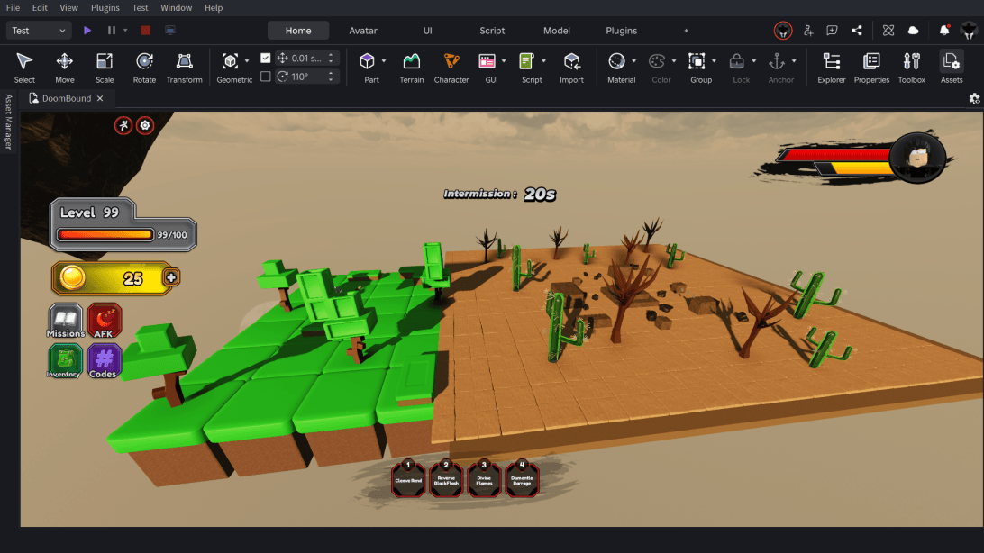The height and width of the screenshot is (553, 984).
Task: Click the plus button beside coins
Action: point(170,277)
